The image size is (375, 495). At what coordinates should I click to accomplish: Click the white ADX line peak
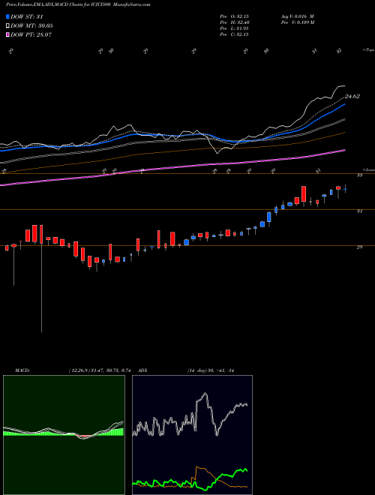click(x=205, y=393)
